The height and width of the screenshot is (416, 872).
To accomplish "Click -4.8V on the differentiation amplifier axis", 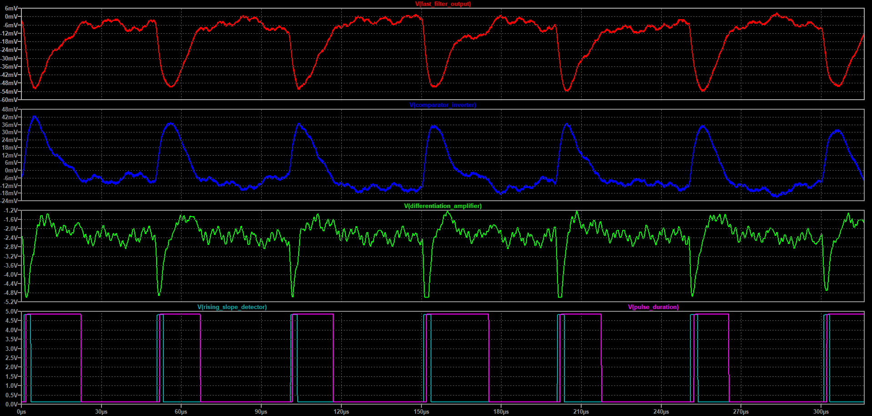I will pos(10,293).
